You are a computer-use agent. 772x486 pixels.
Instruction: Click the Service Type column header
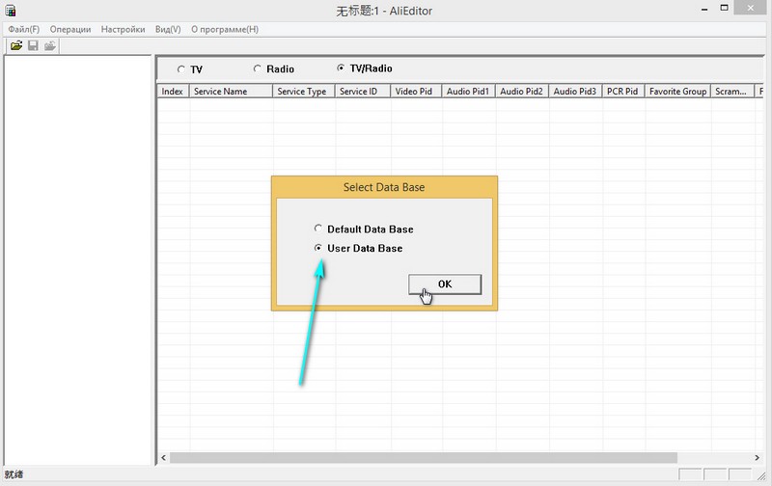[304, 91]
